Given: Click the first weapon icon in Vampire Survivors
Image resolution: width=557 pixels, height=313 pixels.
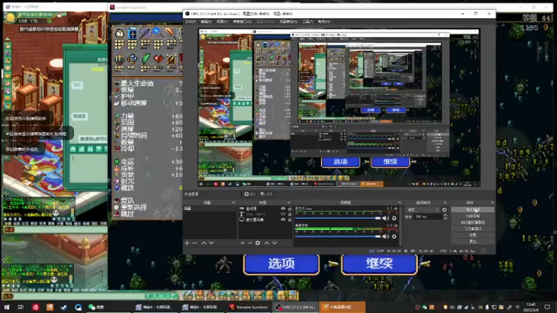Looking at the screenshot, I should pyautogui.click(x=119, y=33).
